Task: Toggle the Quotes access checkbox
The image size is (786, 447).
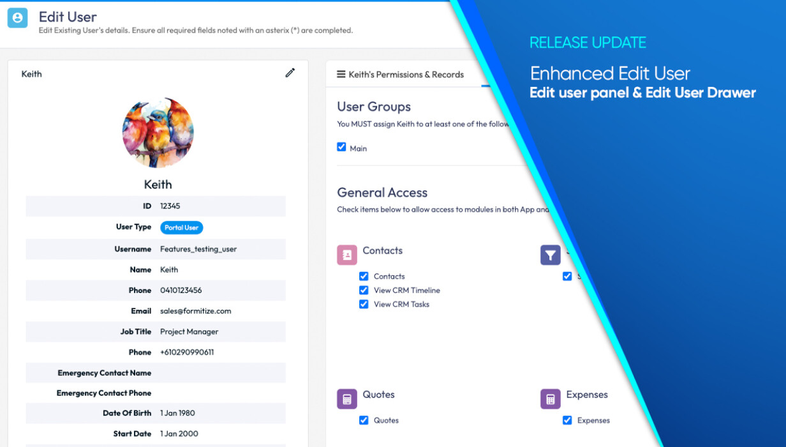Action: tap(364, 420)
